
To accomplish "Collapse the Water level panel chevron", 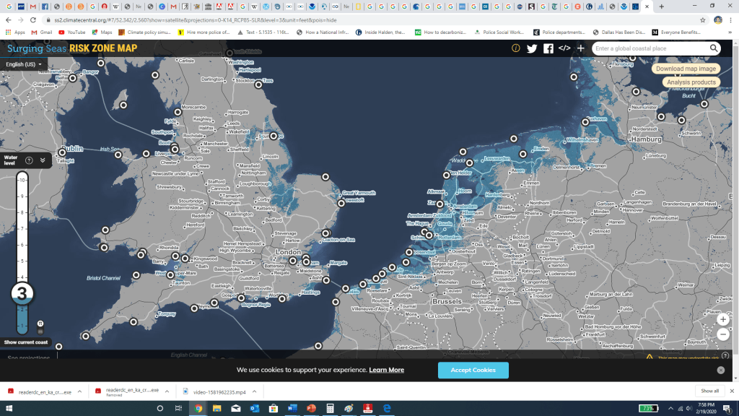I will pos(43,160).
